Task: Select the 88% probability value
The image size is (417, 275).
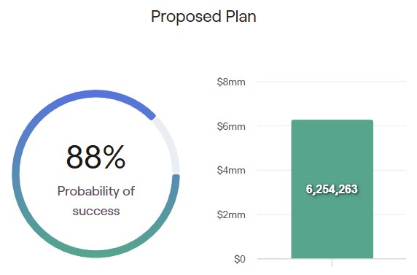Action: point(96,157)
